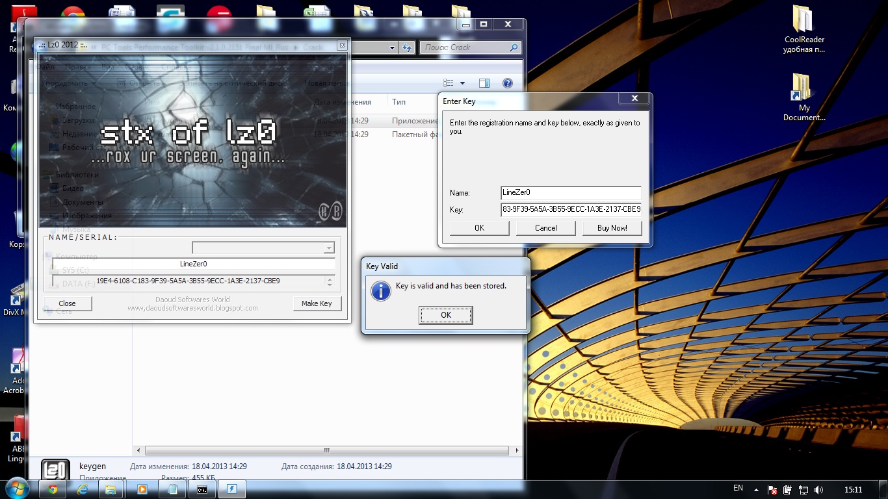Viewport: 888px width, 499px height.
Task: Click Close button in keygen window
Action: pyautogui.click(x=67, y=303)
